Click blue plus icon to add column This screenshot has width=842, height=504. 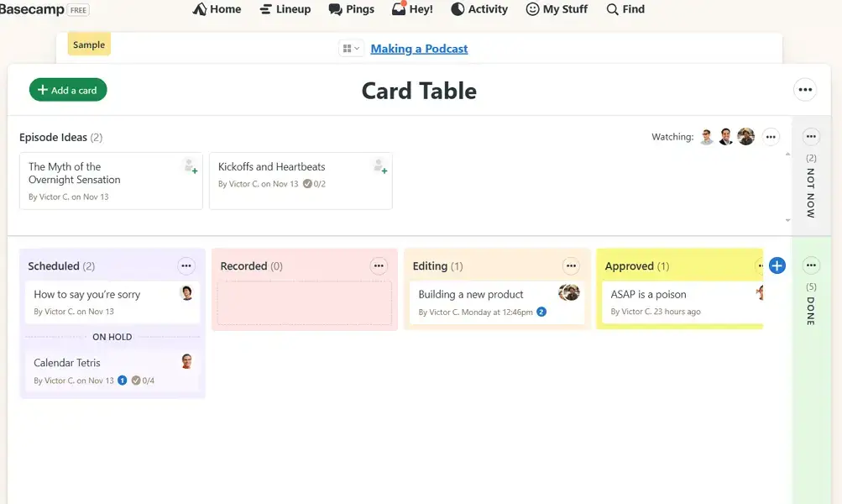coord(777,265)
